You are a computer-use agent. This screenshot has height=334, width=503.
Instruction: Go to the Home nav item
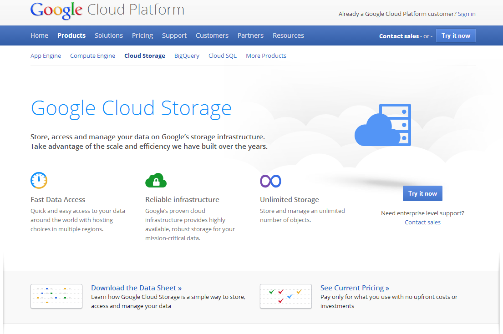tap(40, 35)
